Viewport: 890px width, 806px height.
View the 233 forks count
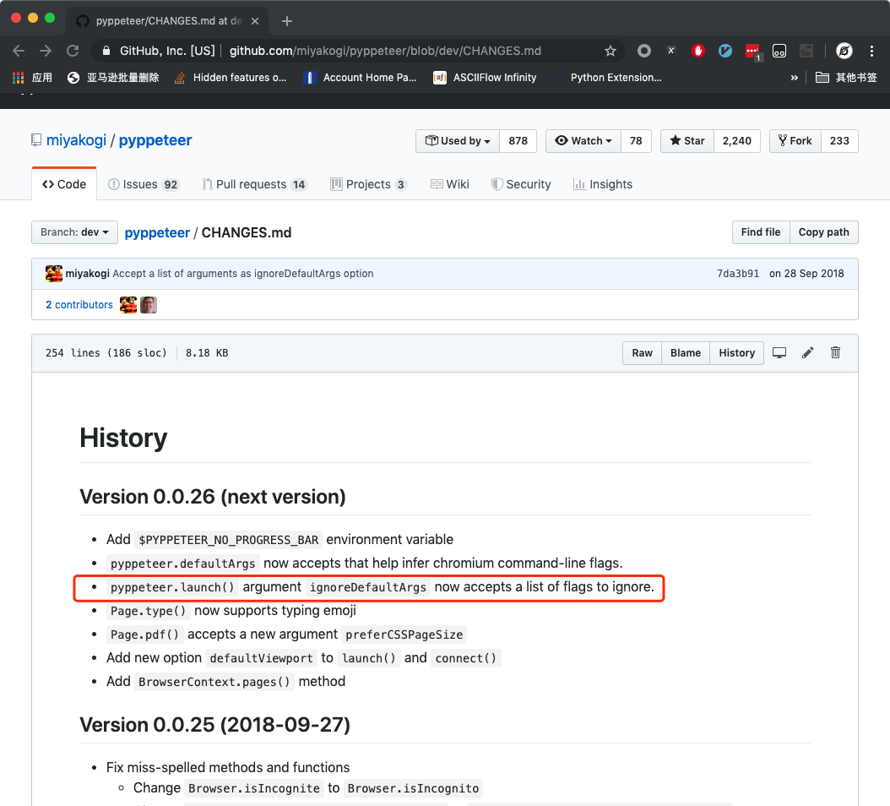839,141
